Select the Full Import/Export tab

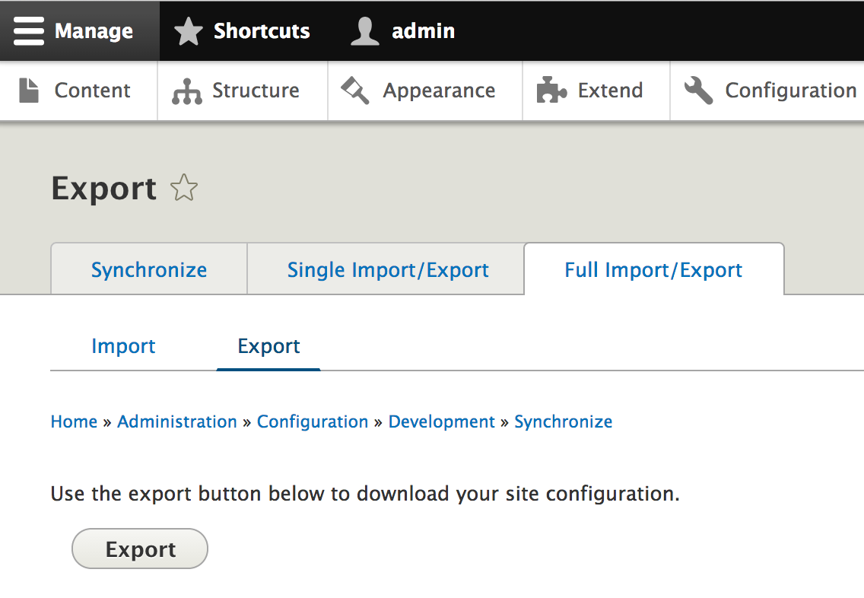(x=653, y=269)
